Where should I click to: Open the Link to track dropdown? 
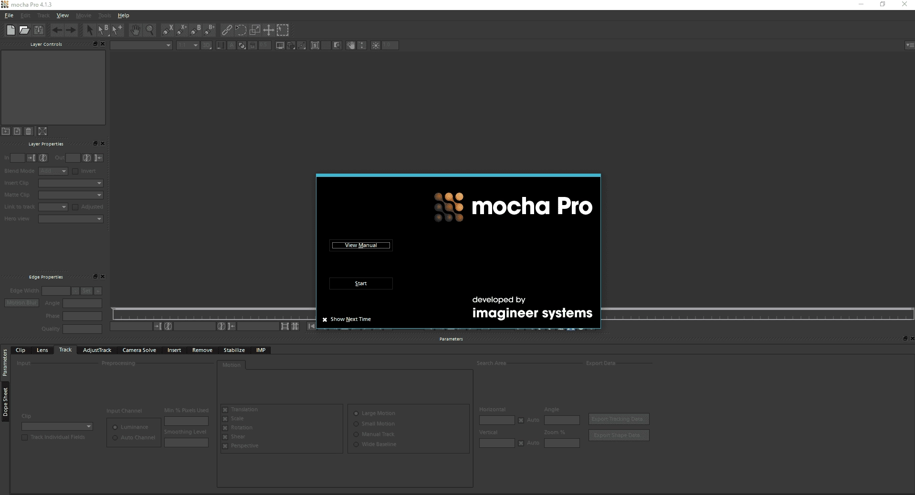pos(53,207)
